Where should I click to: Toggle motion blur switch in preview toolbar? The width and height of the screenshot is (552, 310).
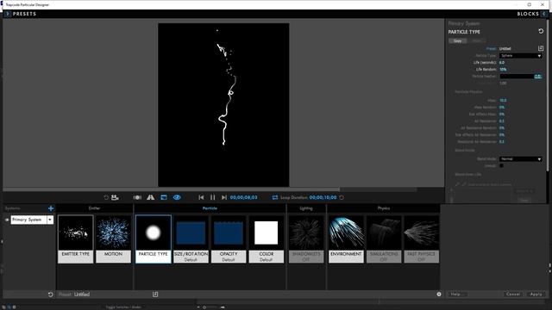(137, 197)
